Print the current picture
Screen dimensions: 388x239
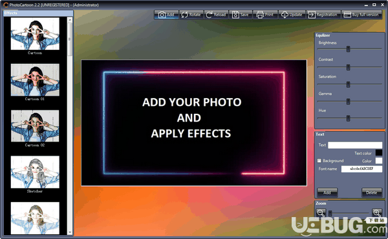265,15
